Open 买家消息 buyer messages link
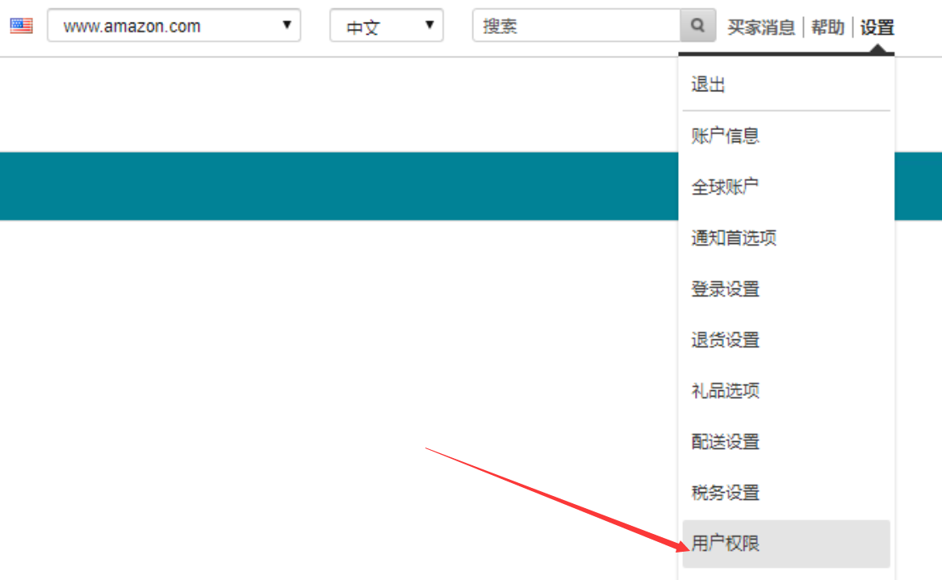Image resolution: width=942 pixels, height=580 pixels. tap(760, 27)
